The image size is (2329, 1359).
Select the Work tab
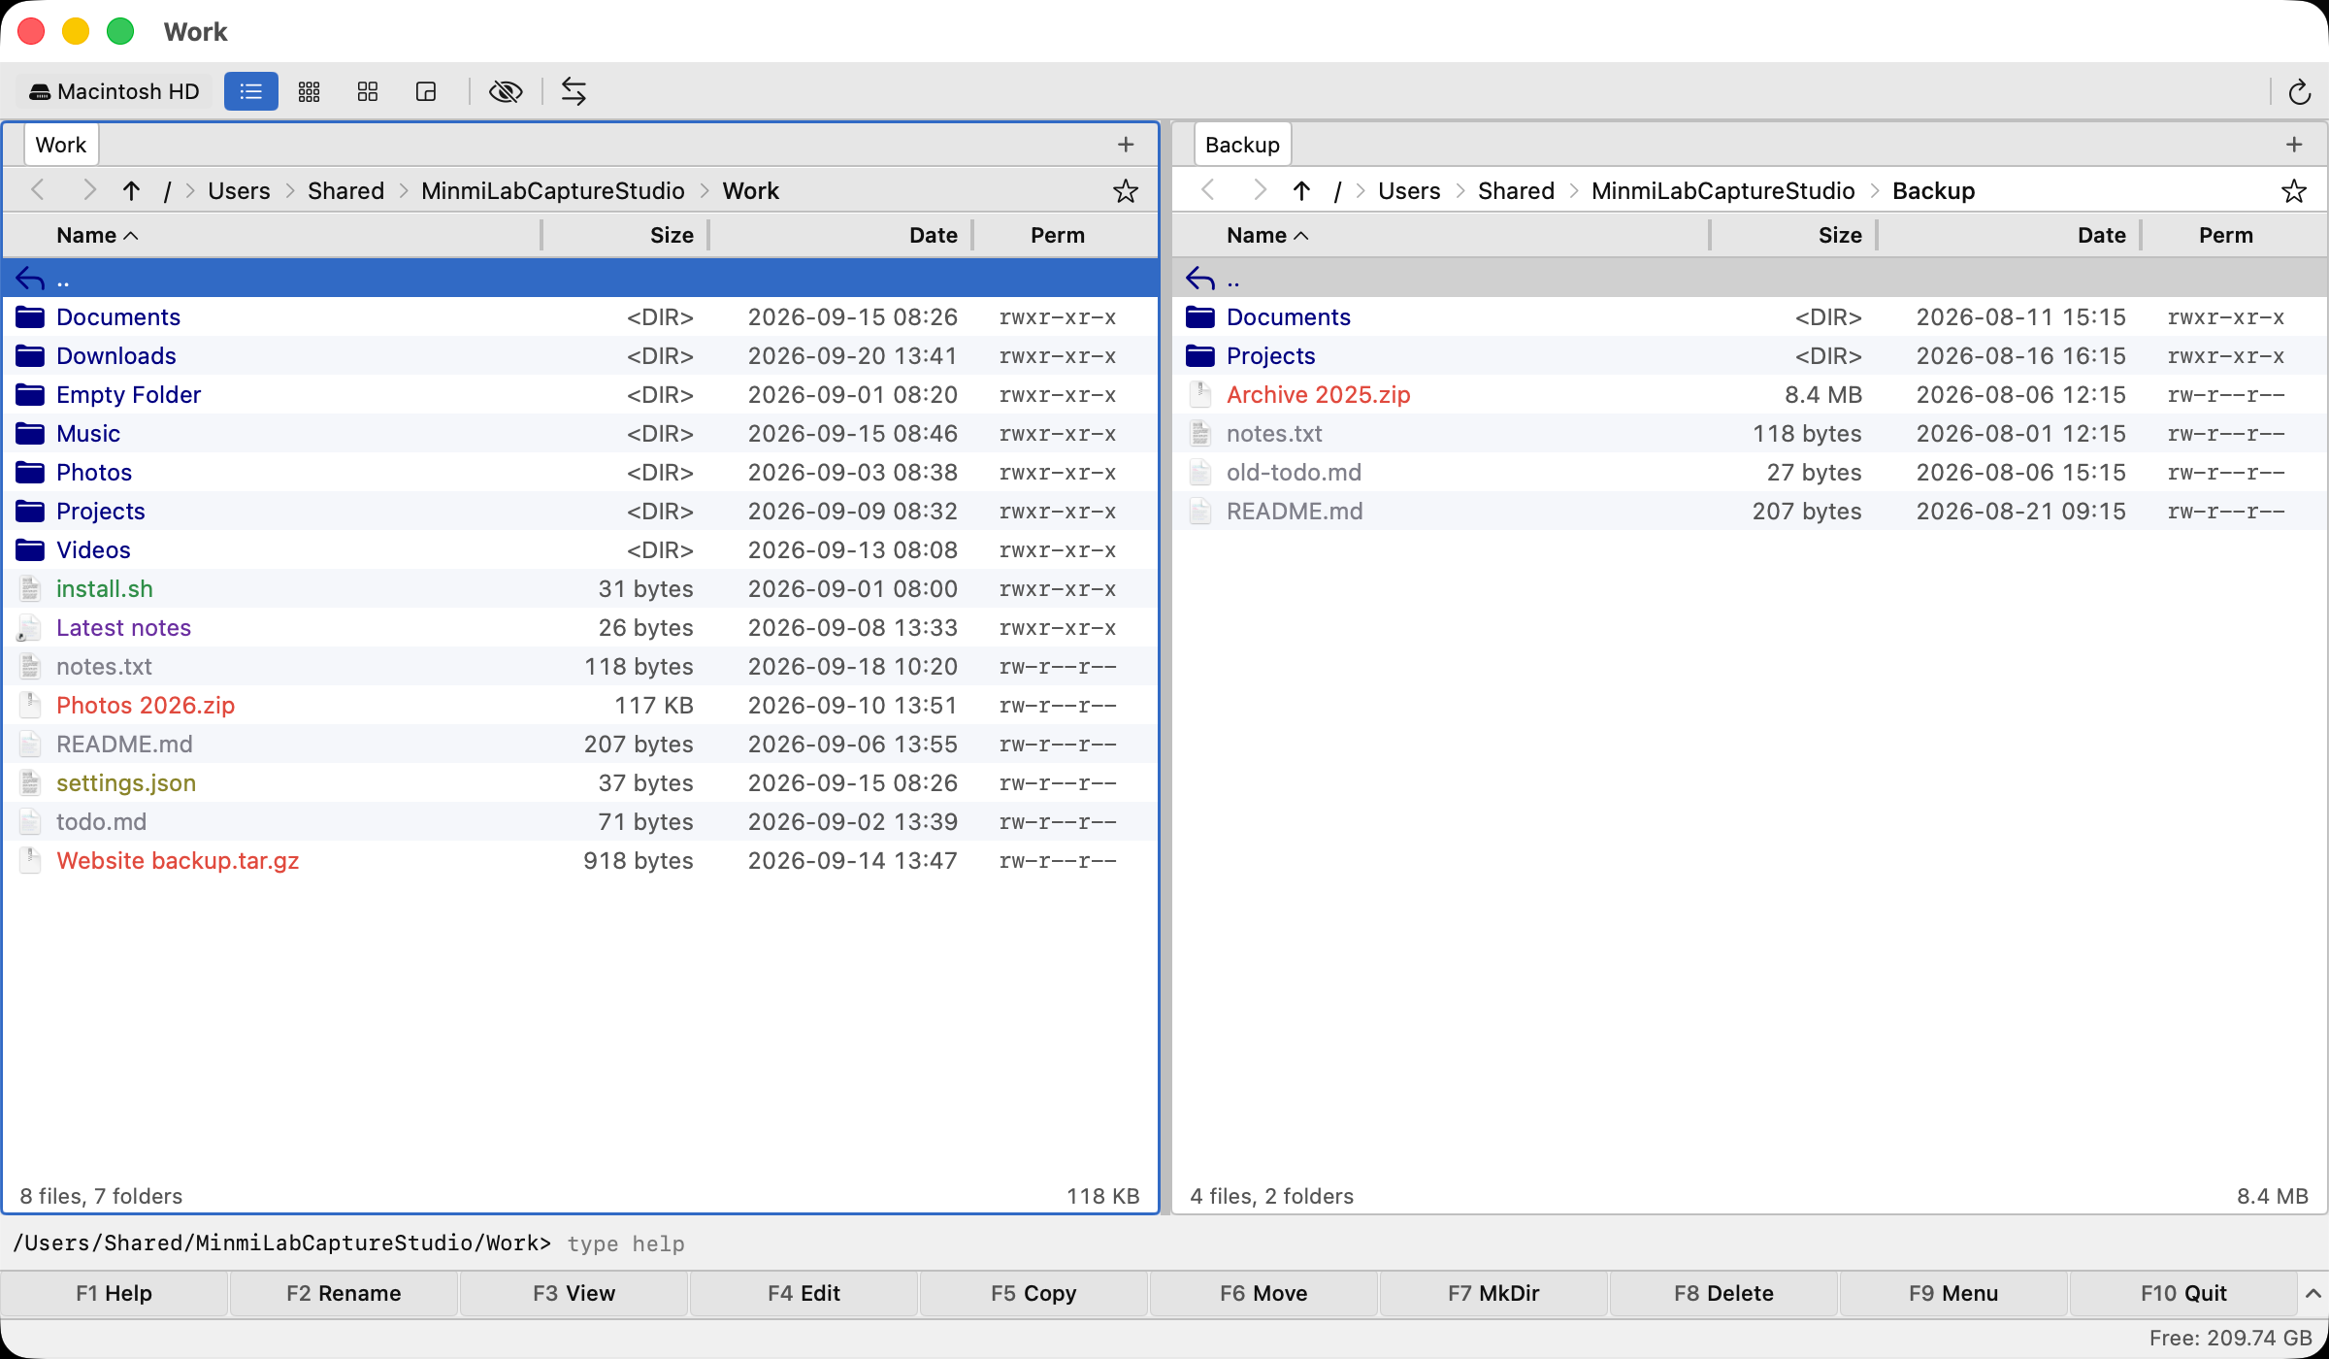61,145
